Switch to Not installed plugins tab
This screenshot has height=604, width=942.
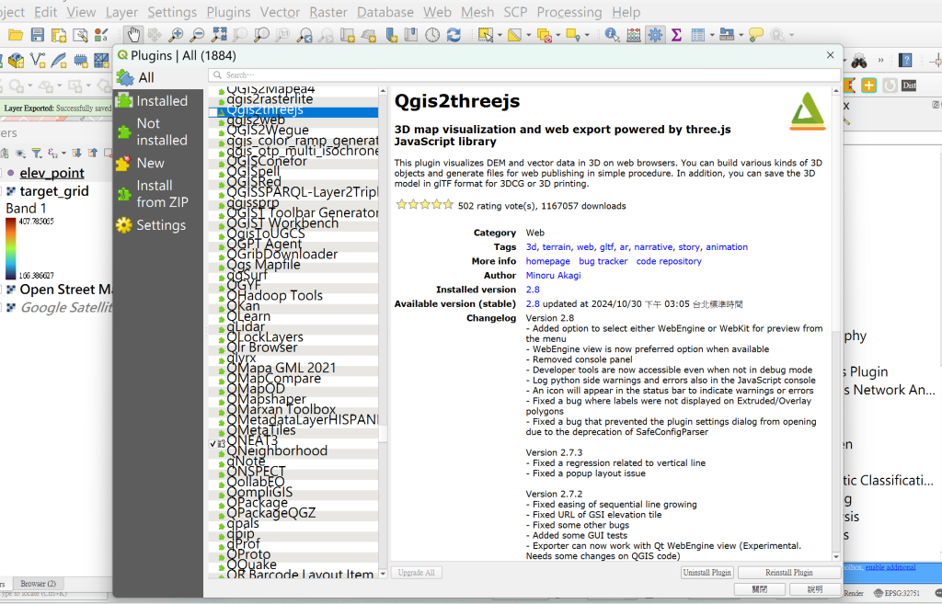point(158,131)
